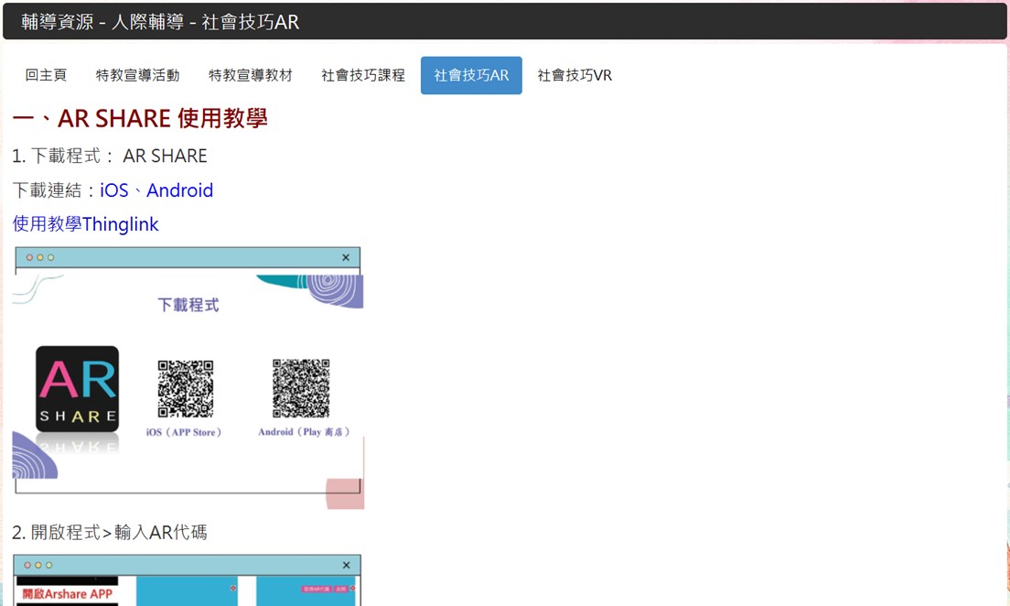This screenshot has height=606, width=1010.
Task: Click the AR SHARE app logo
Action: 77,388
